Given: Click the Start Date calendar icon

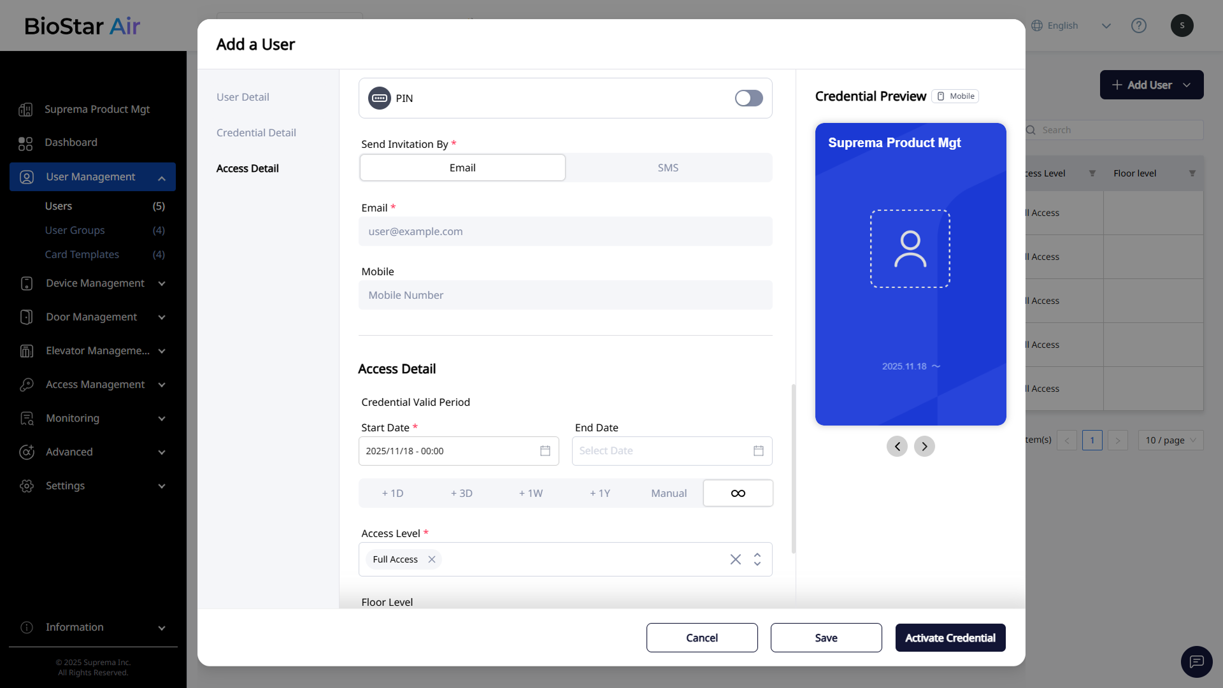Looking at the screenshot, I should pos(545,451).
